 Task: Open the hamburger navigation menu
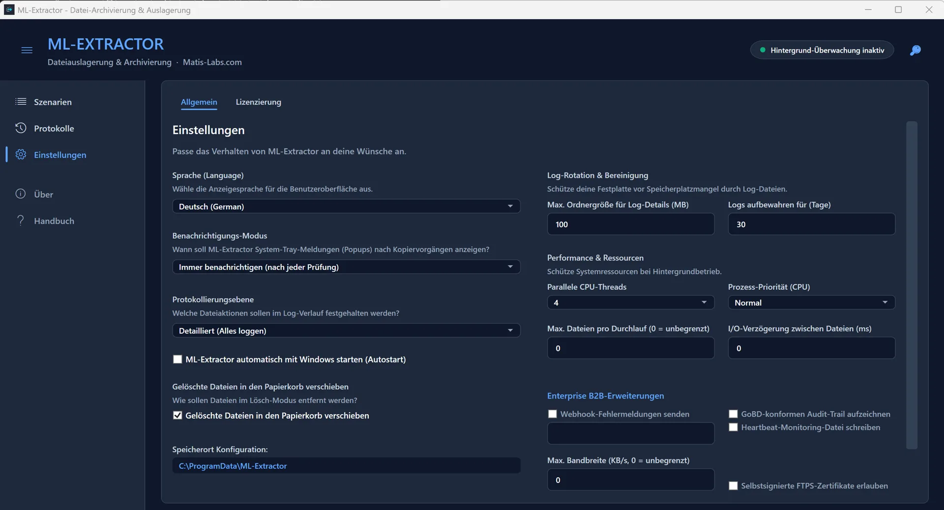27,50
